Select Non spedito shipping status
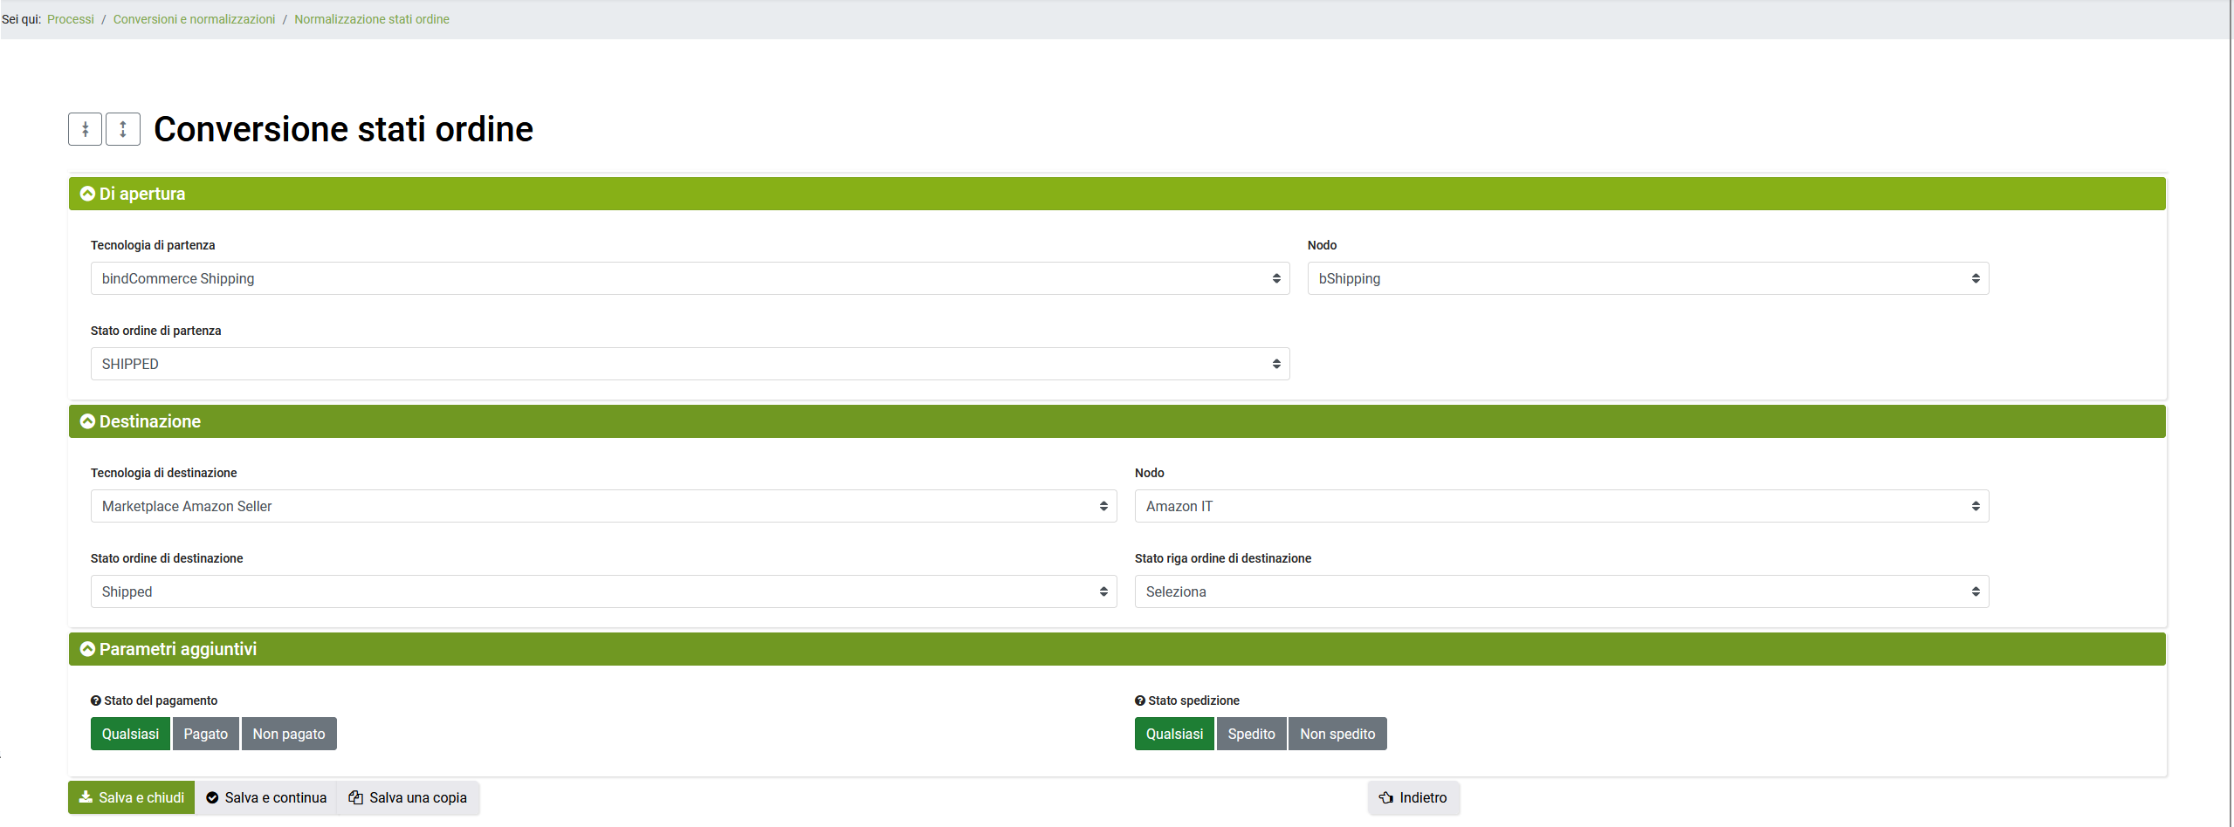The width and height of the screenshot is (2234, 827). pyautogui.click(x=1337, y=734)
